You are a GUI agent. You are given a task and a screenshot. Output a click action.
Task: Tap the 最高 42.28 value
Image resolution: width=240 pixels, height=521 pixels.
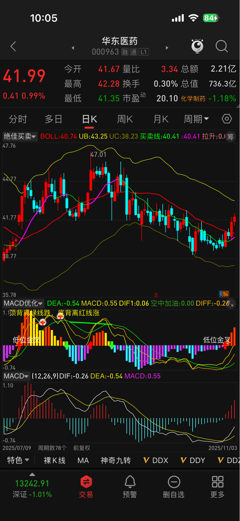(x=109, y=84)
